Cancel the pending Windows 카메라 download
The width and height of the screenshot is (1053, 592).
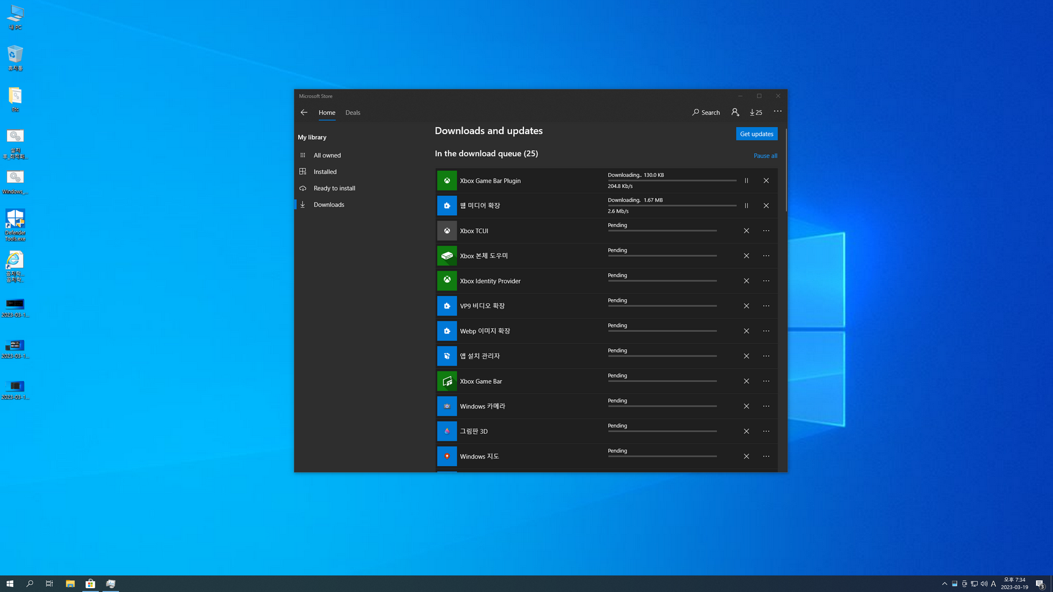[747, 406]
